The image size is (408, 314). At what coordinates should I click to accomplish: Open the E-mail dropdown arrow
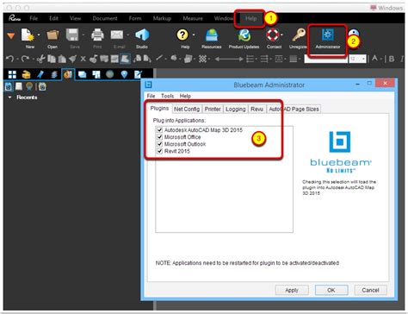pyautogui.click(x=127, y=35)
